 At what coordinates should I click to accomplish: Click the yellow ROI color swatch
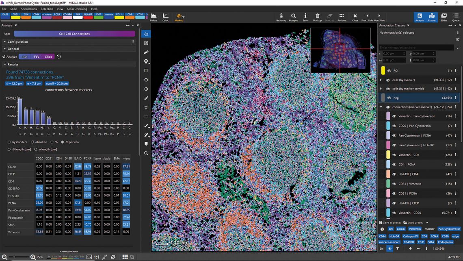tap(383, 71)
